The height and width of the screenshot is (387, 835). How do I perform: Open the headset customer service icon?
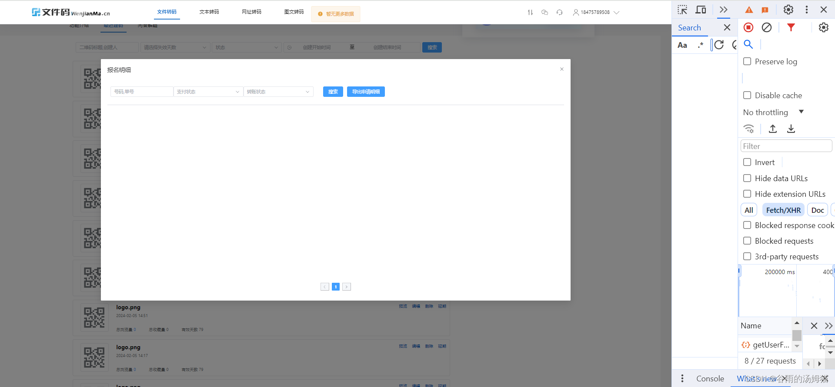pyautogui.click(x=560, y=12)
